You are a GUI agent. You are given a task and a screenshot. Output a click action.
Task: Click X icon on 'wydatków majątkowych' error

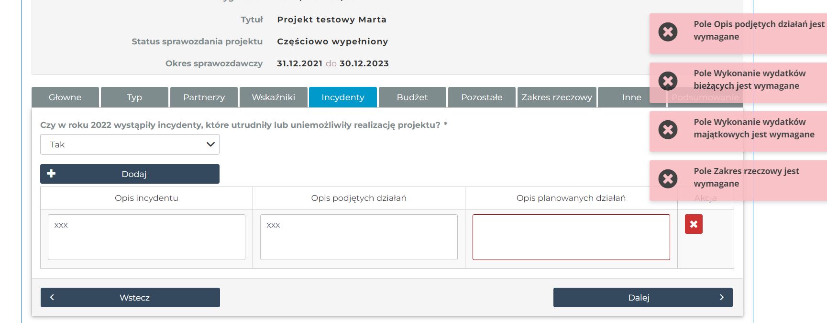[668, 129]
